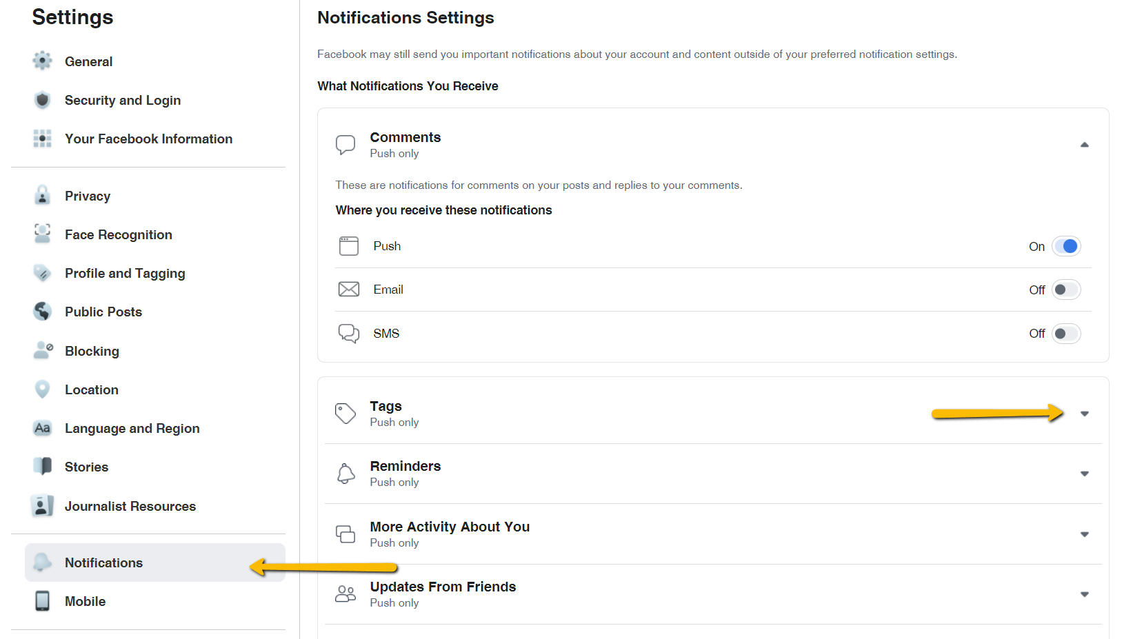Screen dimensions: 1133x639
Task: Open Your Facebook Information
Action: 148,139
